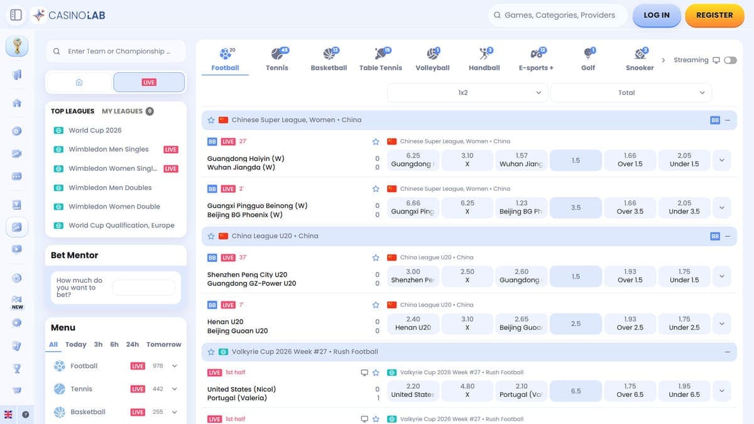This screenshot has height=424, width=754.
Task: Collapse the China League U20 section
Action: (728, 236)
